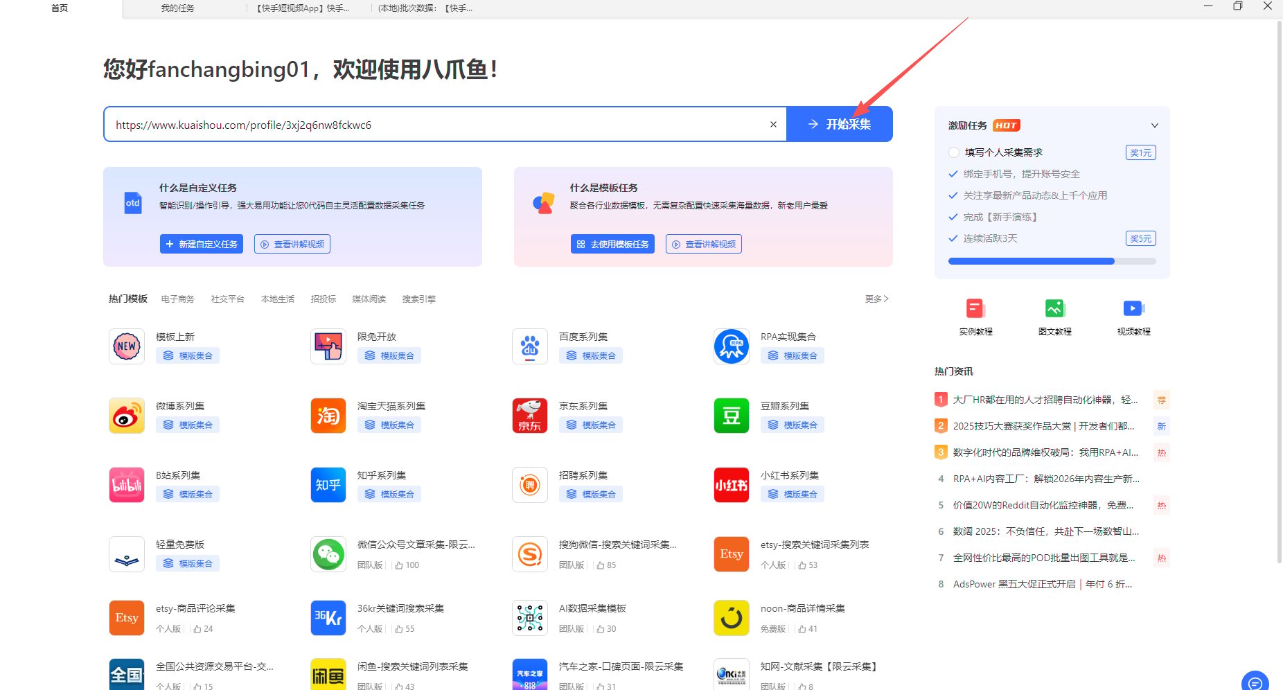Image resolution: width=1283 pixels, height=690 pixels.
Task: Open the 模板集合 tag under 微博系列集
Action: tap(188, 425)
